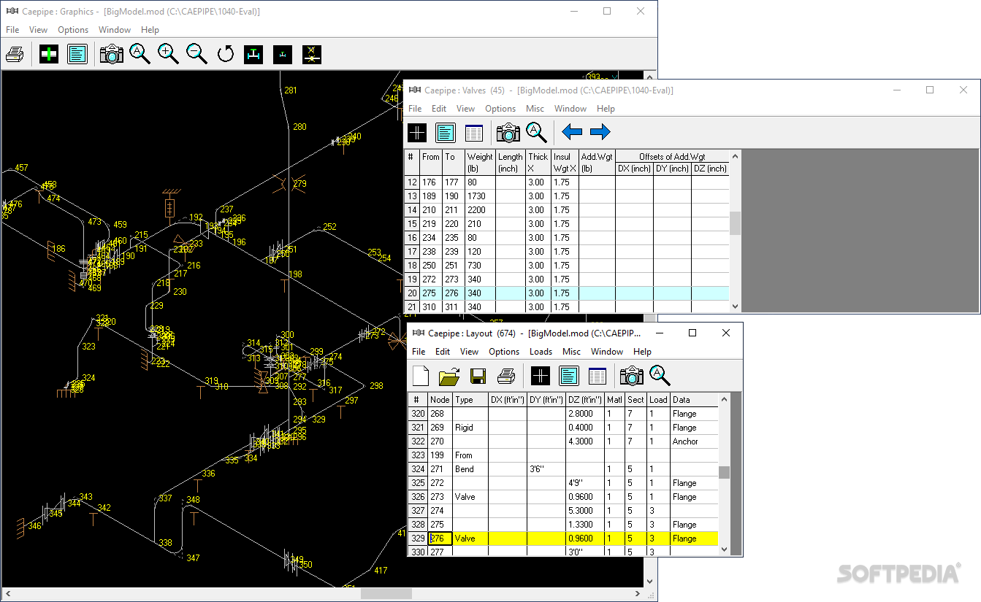Open the Loads menu in Layout window
Screen dimensions: 981x602
[541, 352]
